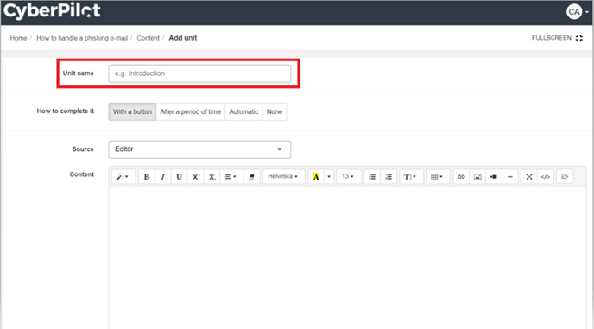Toggle bold formatting in editor toolbar
The height and width of the screenshot is (329, 594).
(147, 177)
